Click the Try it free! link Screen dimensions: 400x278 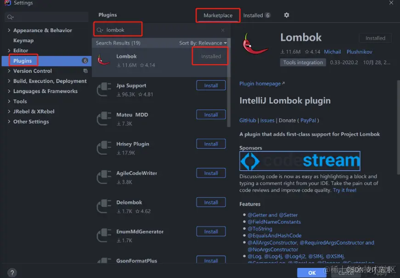coord(344,190)
